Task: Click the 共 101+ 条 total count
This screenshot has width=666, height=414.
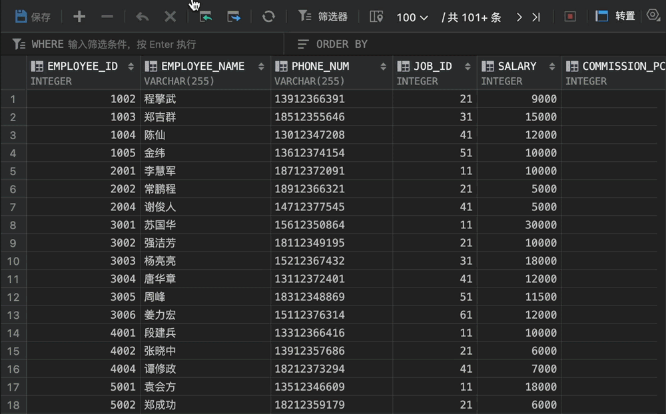Action: (475, 17)
